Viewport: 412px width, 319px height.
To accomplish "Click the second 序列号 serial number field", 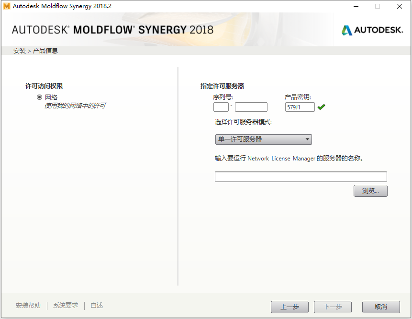I will 251,107.
